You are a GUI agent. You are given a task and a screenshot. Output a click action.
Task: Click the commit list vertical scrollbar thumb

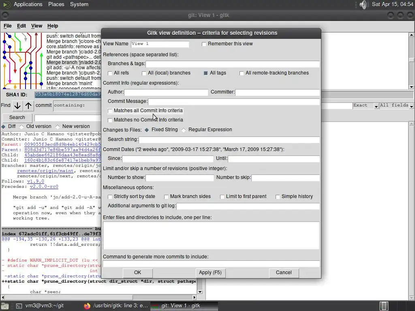pos(411,60)
